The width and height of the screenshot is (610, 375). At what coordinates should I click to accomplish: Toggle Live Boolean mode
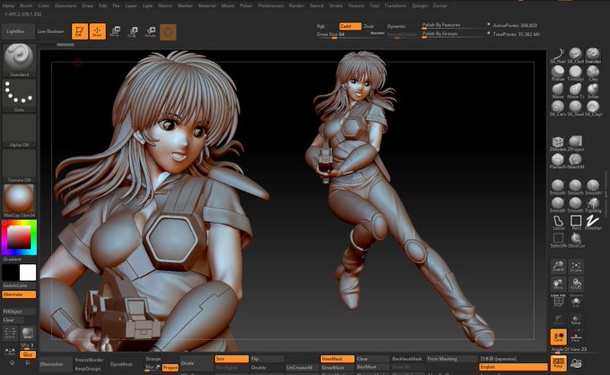coord(50,31)
